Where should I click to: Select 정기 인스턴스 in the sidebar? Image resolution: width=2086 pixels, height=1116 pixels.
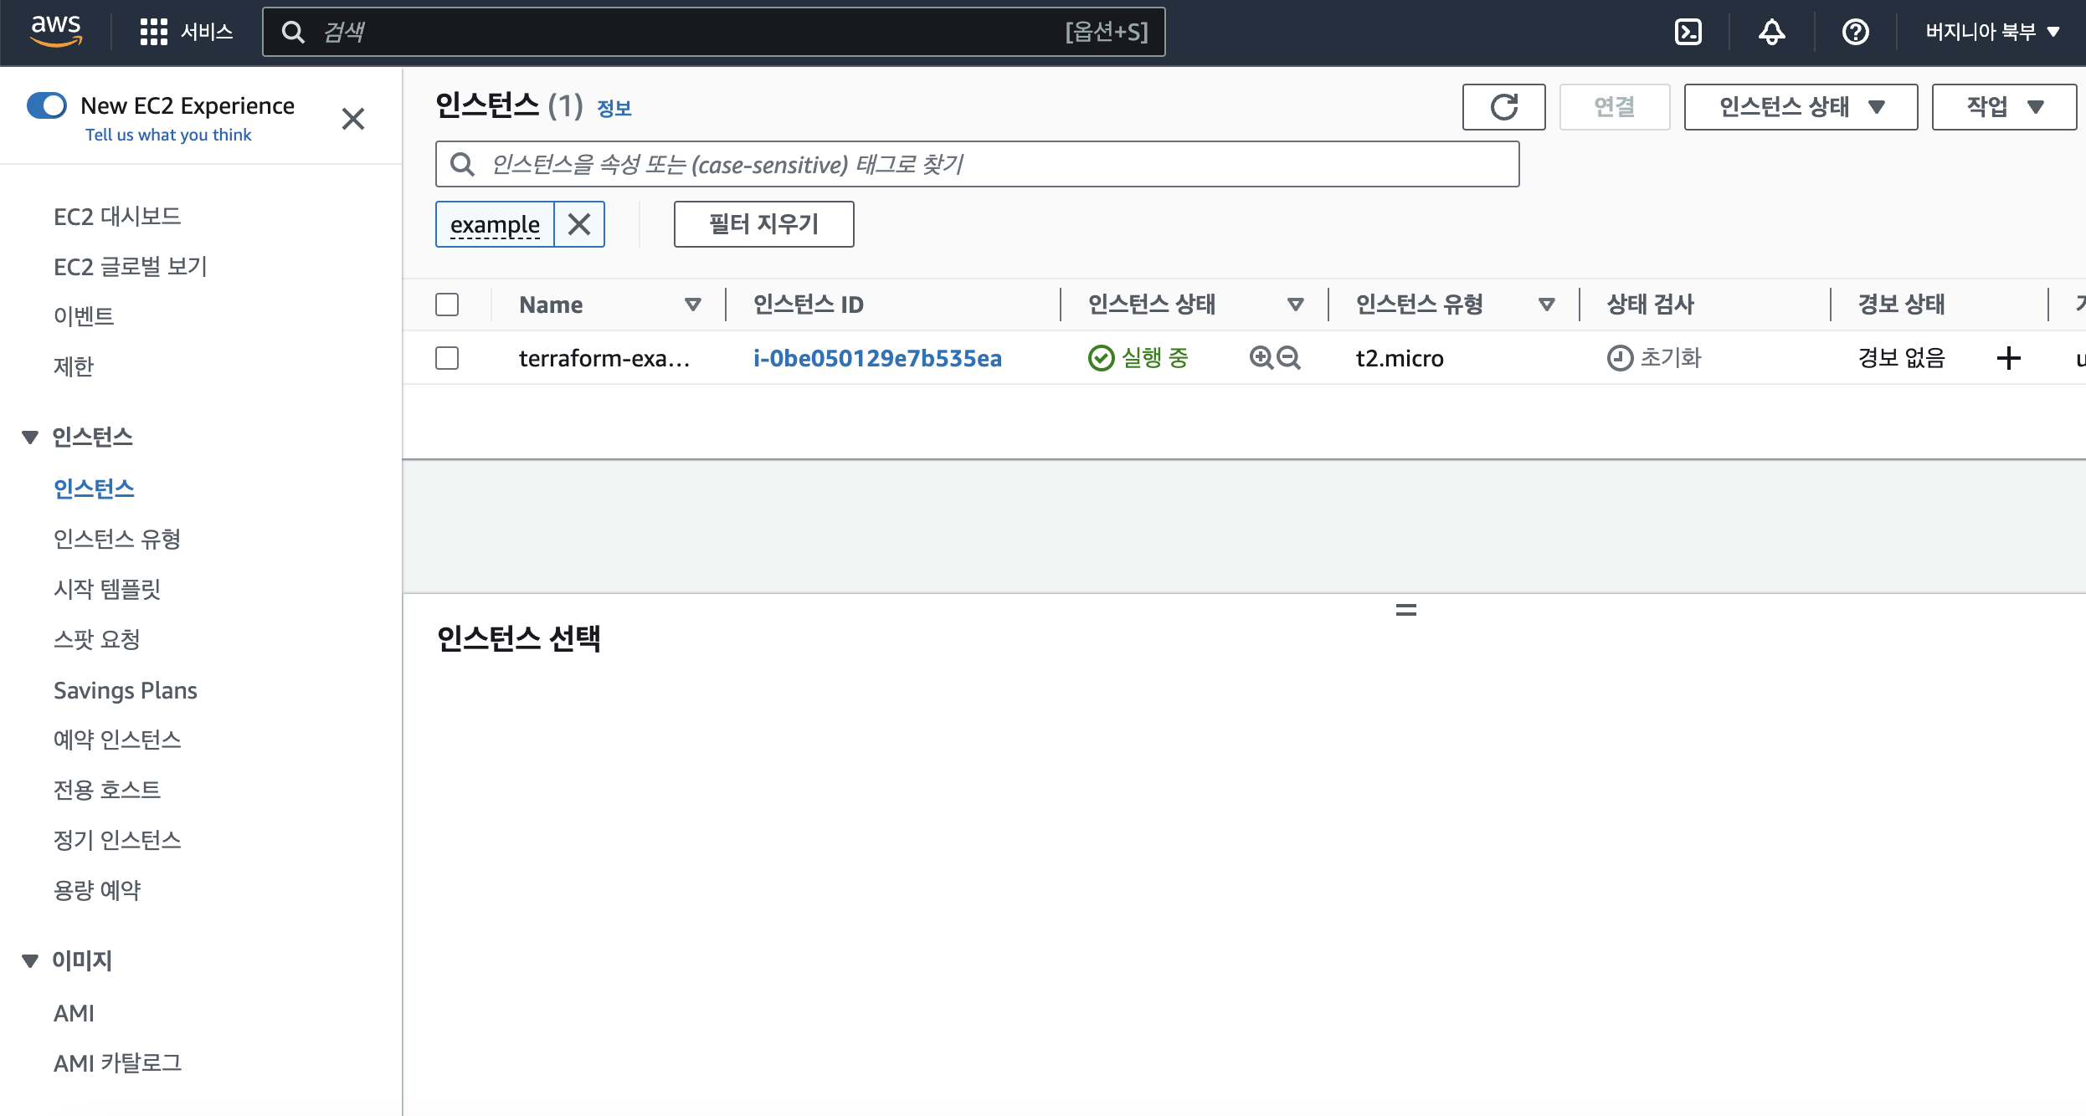pyautogui.click(x=117, y=840)
